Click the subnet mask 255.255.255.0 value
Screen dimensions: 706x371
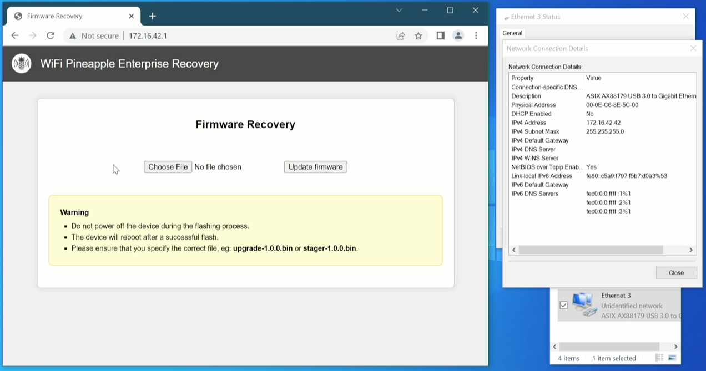coord(605,131)
